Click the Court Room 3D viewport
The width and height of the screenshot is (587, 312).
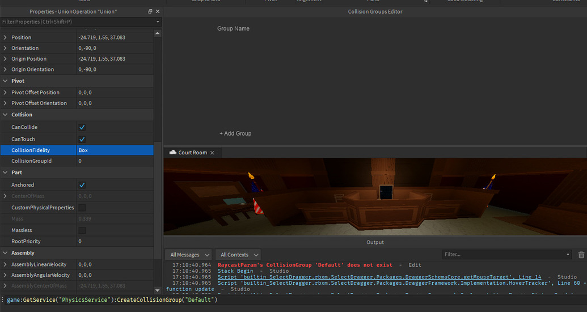[375, 197]
